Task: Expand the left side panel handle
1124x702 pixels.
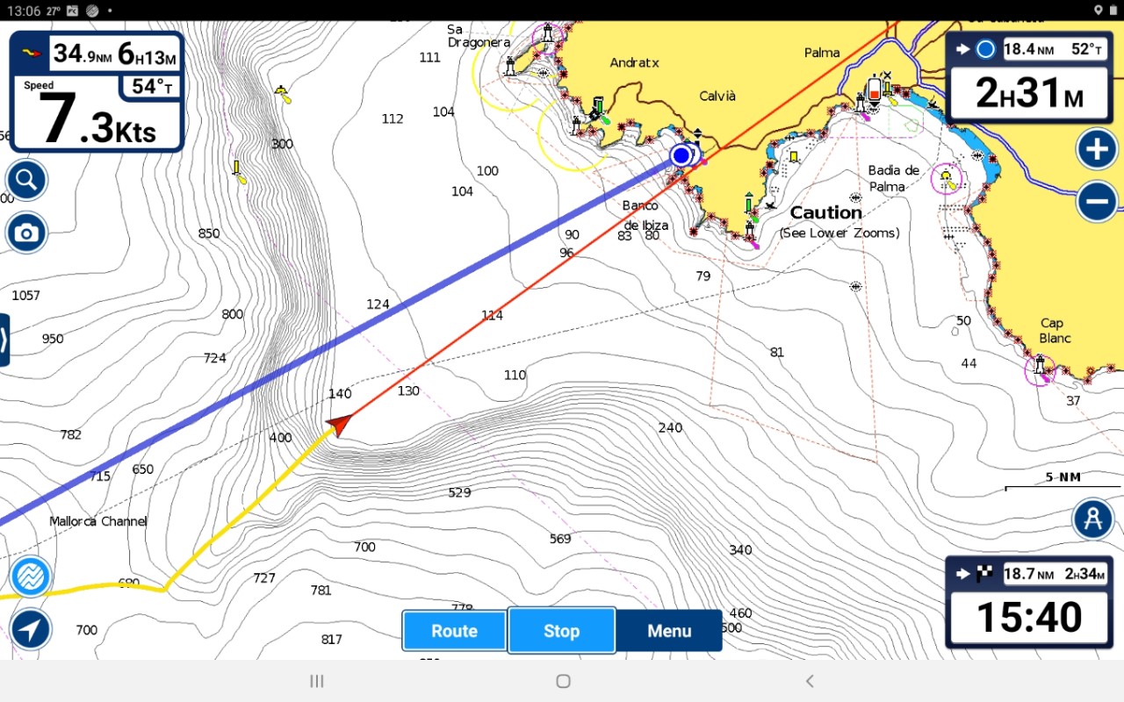Action: coord(4,340)
